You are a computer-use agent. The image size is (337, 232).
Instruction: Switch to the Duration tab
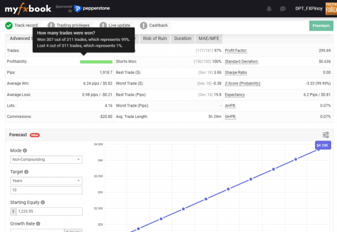coord(183,39)
